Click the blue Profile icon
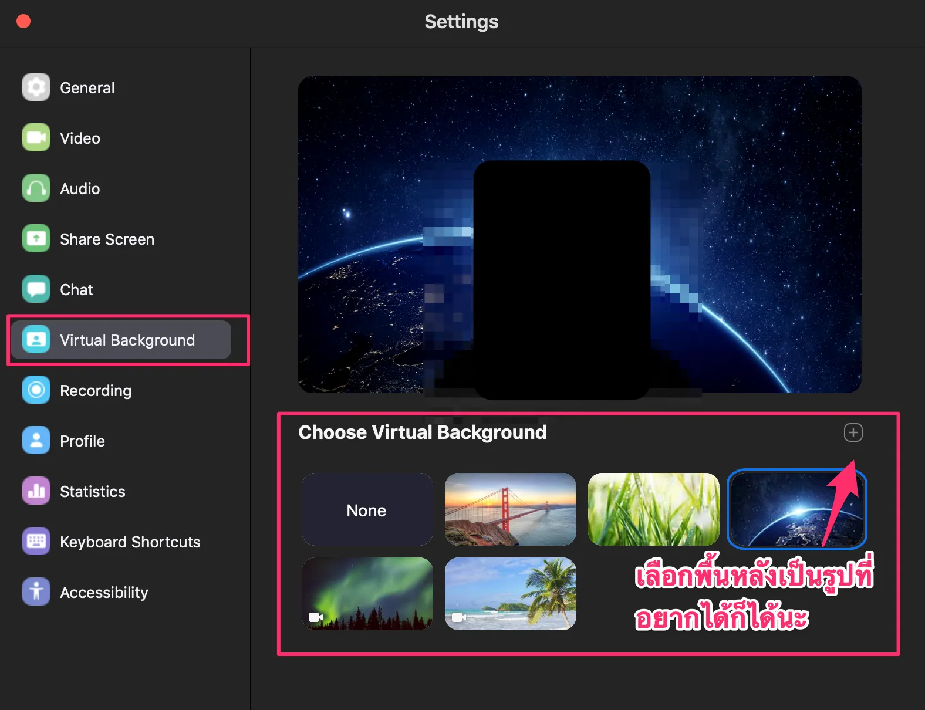 click(36, 441)
